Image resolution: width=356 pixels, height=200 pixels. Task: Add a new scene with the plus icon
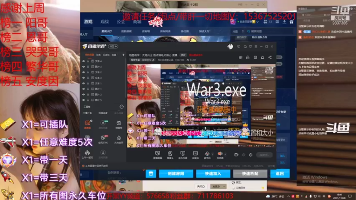point(123,55)
